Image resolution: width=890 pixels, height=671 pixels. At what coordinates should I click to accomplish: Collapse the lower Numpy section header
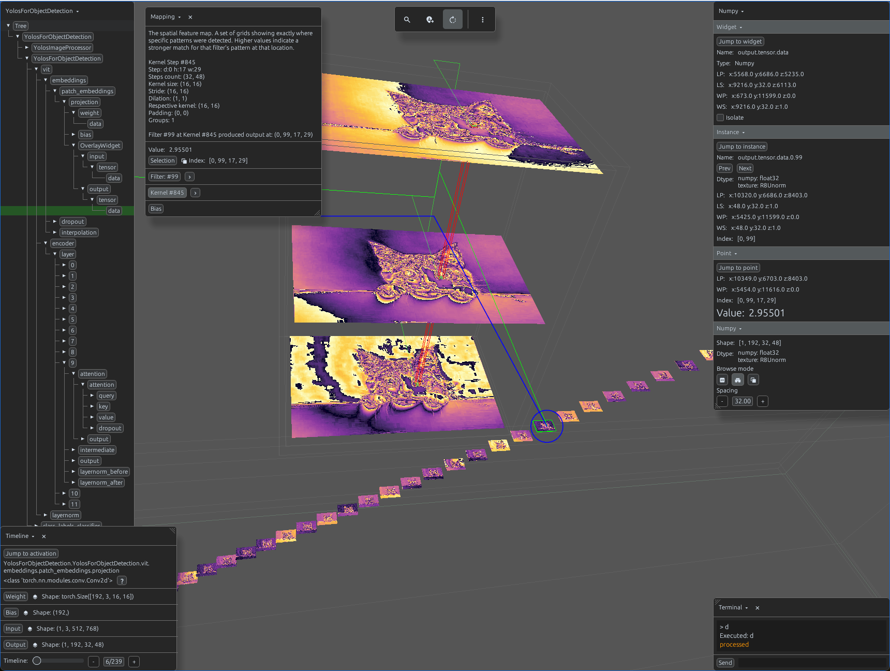point(729,329)
